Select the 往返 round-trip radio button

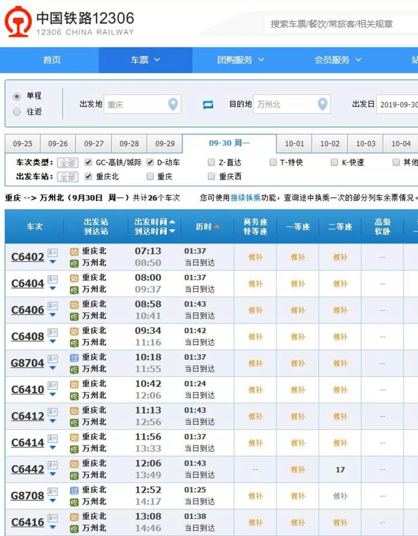point(17,112)
